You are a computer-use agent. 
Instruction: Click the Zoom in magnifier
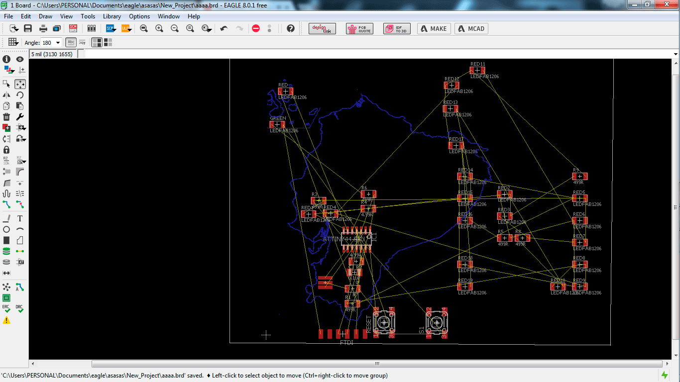coord(159,28)
